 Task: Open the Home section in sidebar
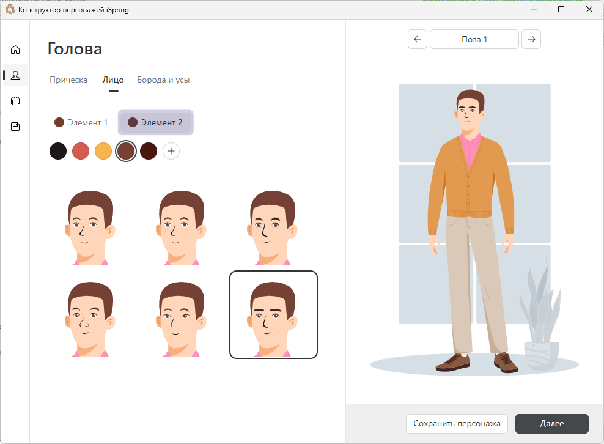pyautogui.click(x=15, y=50)
